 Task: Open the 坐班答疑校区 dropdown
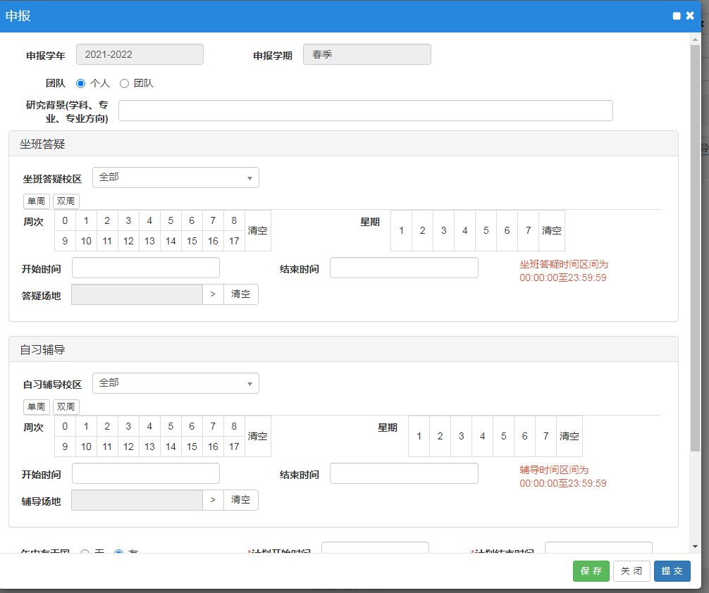pos(175,177)
